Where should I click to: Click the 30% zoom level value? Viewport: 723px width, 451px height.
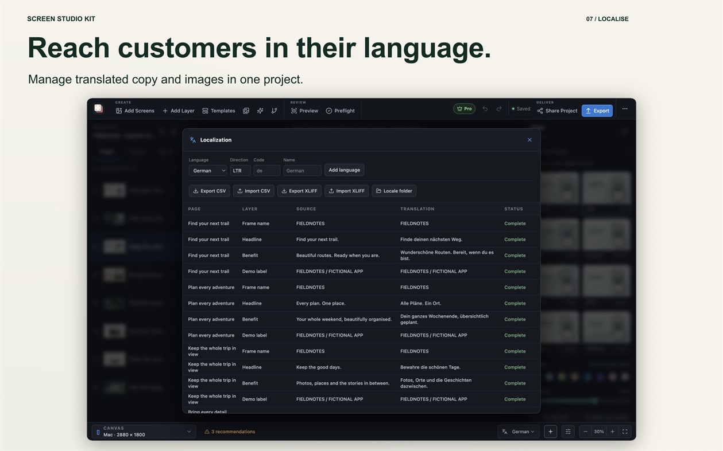pyautogui.click(x=599, y=432)
